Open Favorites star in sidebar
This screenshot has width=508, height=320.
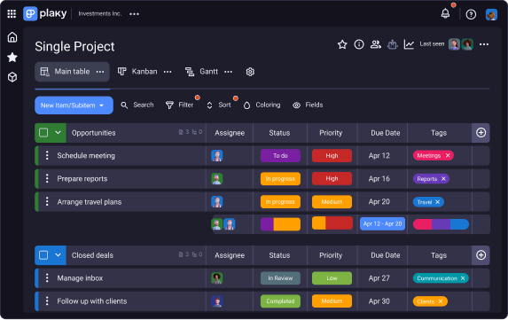12,58
